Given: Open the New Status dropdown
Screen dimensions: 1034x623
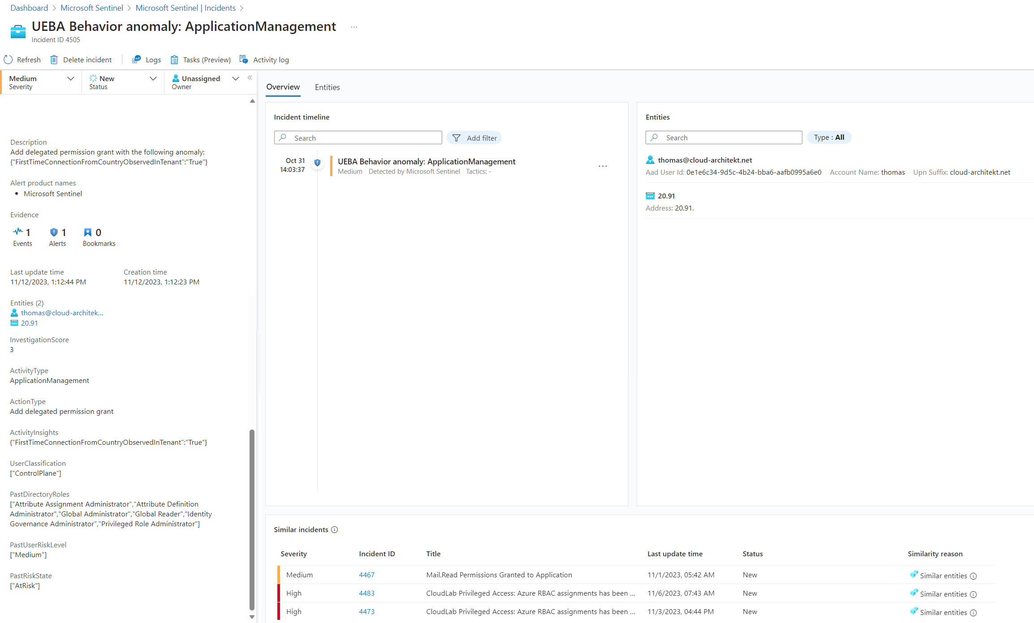Looking at the screenshot, I should point(123,82).
